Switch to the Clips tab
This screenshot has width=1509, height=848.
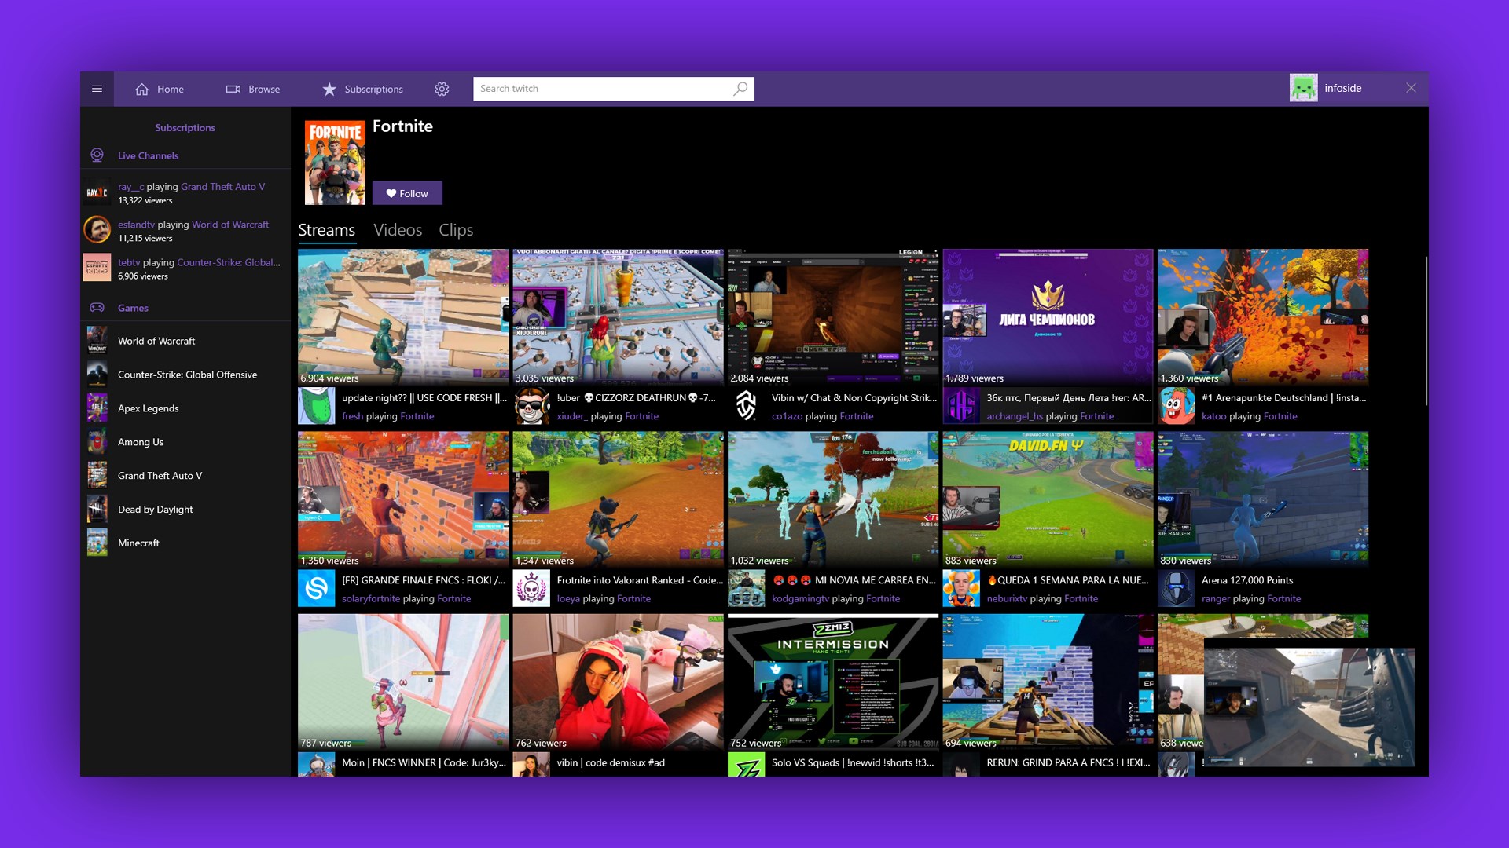[456, 229]
